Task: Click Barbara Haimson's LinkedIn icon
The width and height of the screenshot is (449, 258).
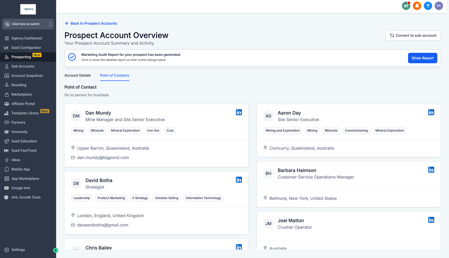Action: tap(431, 170)
